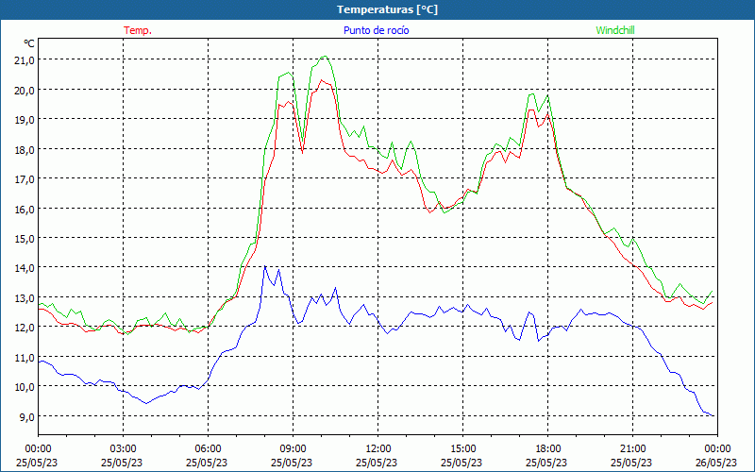
Task: Click the 19,0 y-axis value
Action: click(x=25, y=120)
